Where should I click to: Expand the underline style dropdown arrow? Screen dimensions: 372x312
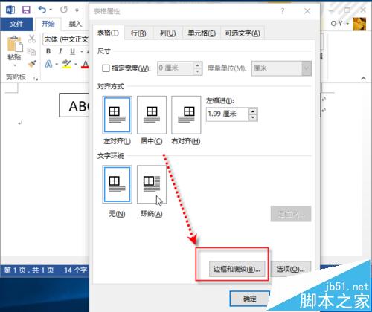[x=81, y=51]
